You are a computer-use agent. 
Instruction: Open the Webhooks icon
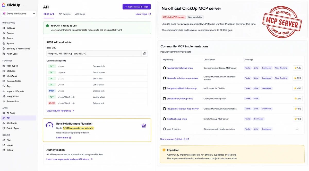pyautogui.click(x=4, y=123)
